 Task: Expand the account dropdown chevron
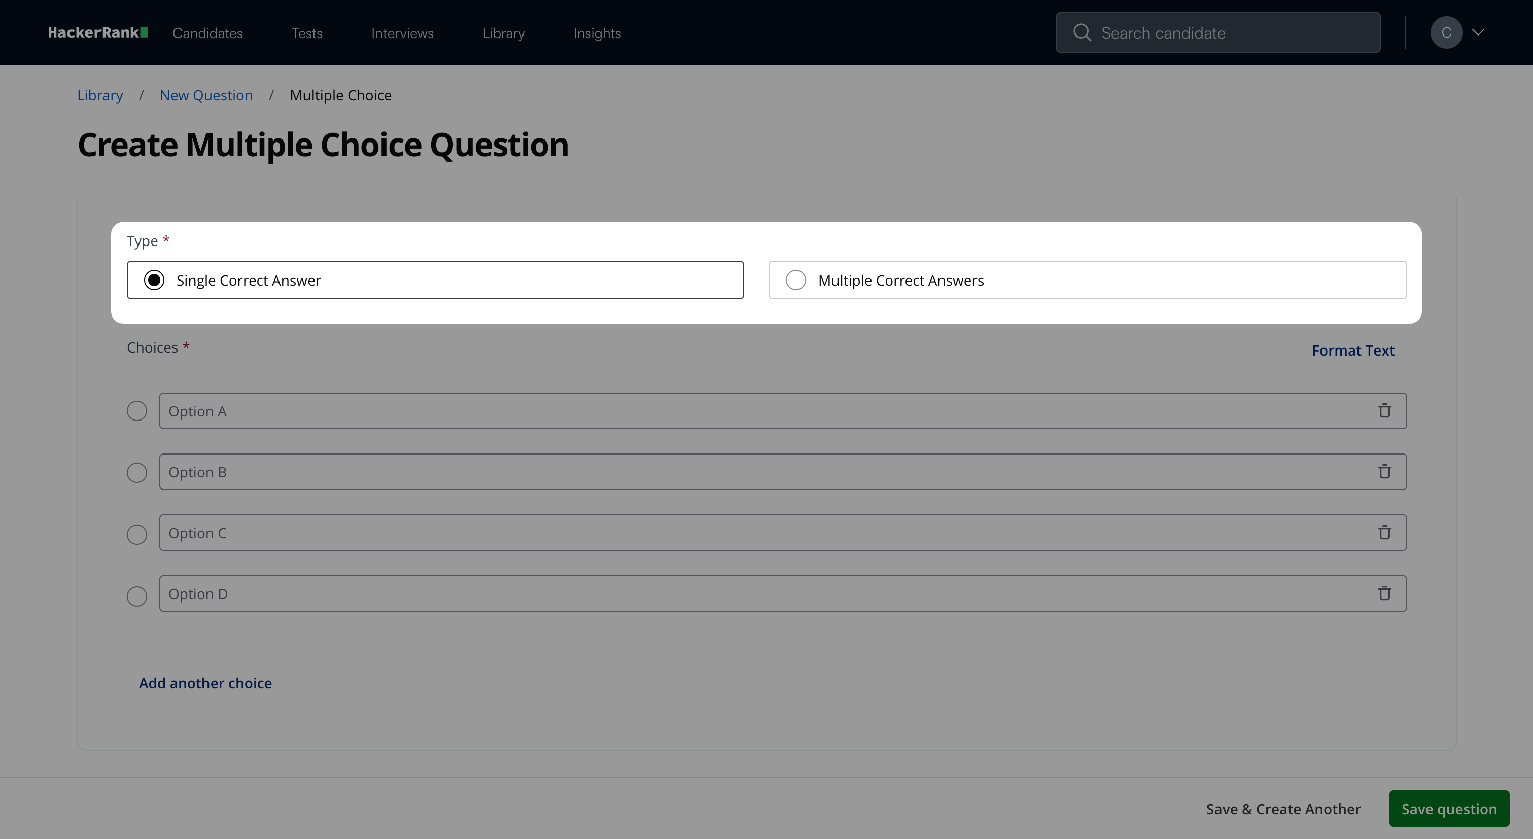1478,33
